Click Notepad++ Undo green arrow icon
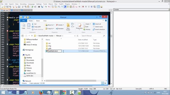This screenshot has height=95, width=170. (x=32, y=7)
